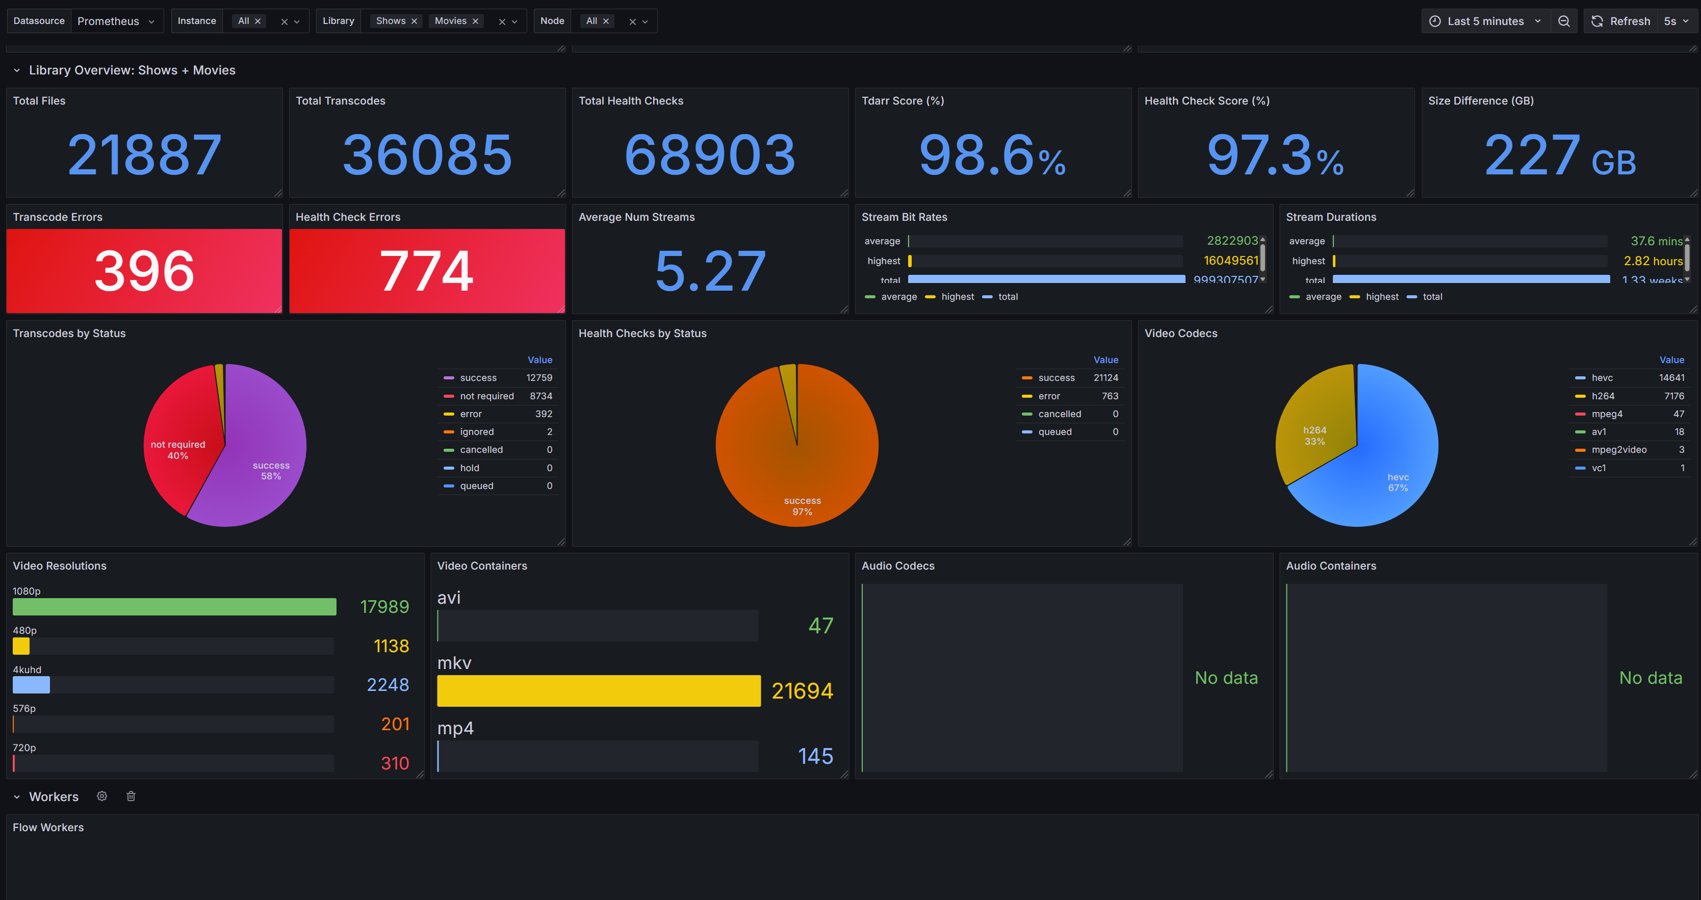This screenshot has height=900, width=1701.
Task: Toggle the 'not required' legend series
Action: click(x=486, y=396)
